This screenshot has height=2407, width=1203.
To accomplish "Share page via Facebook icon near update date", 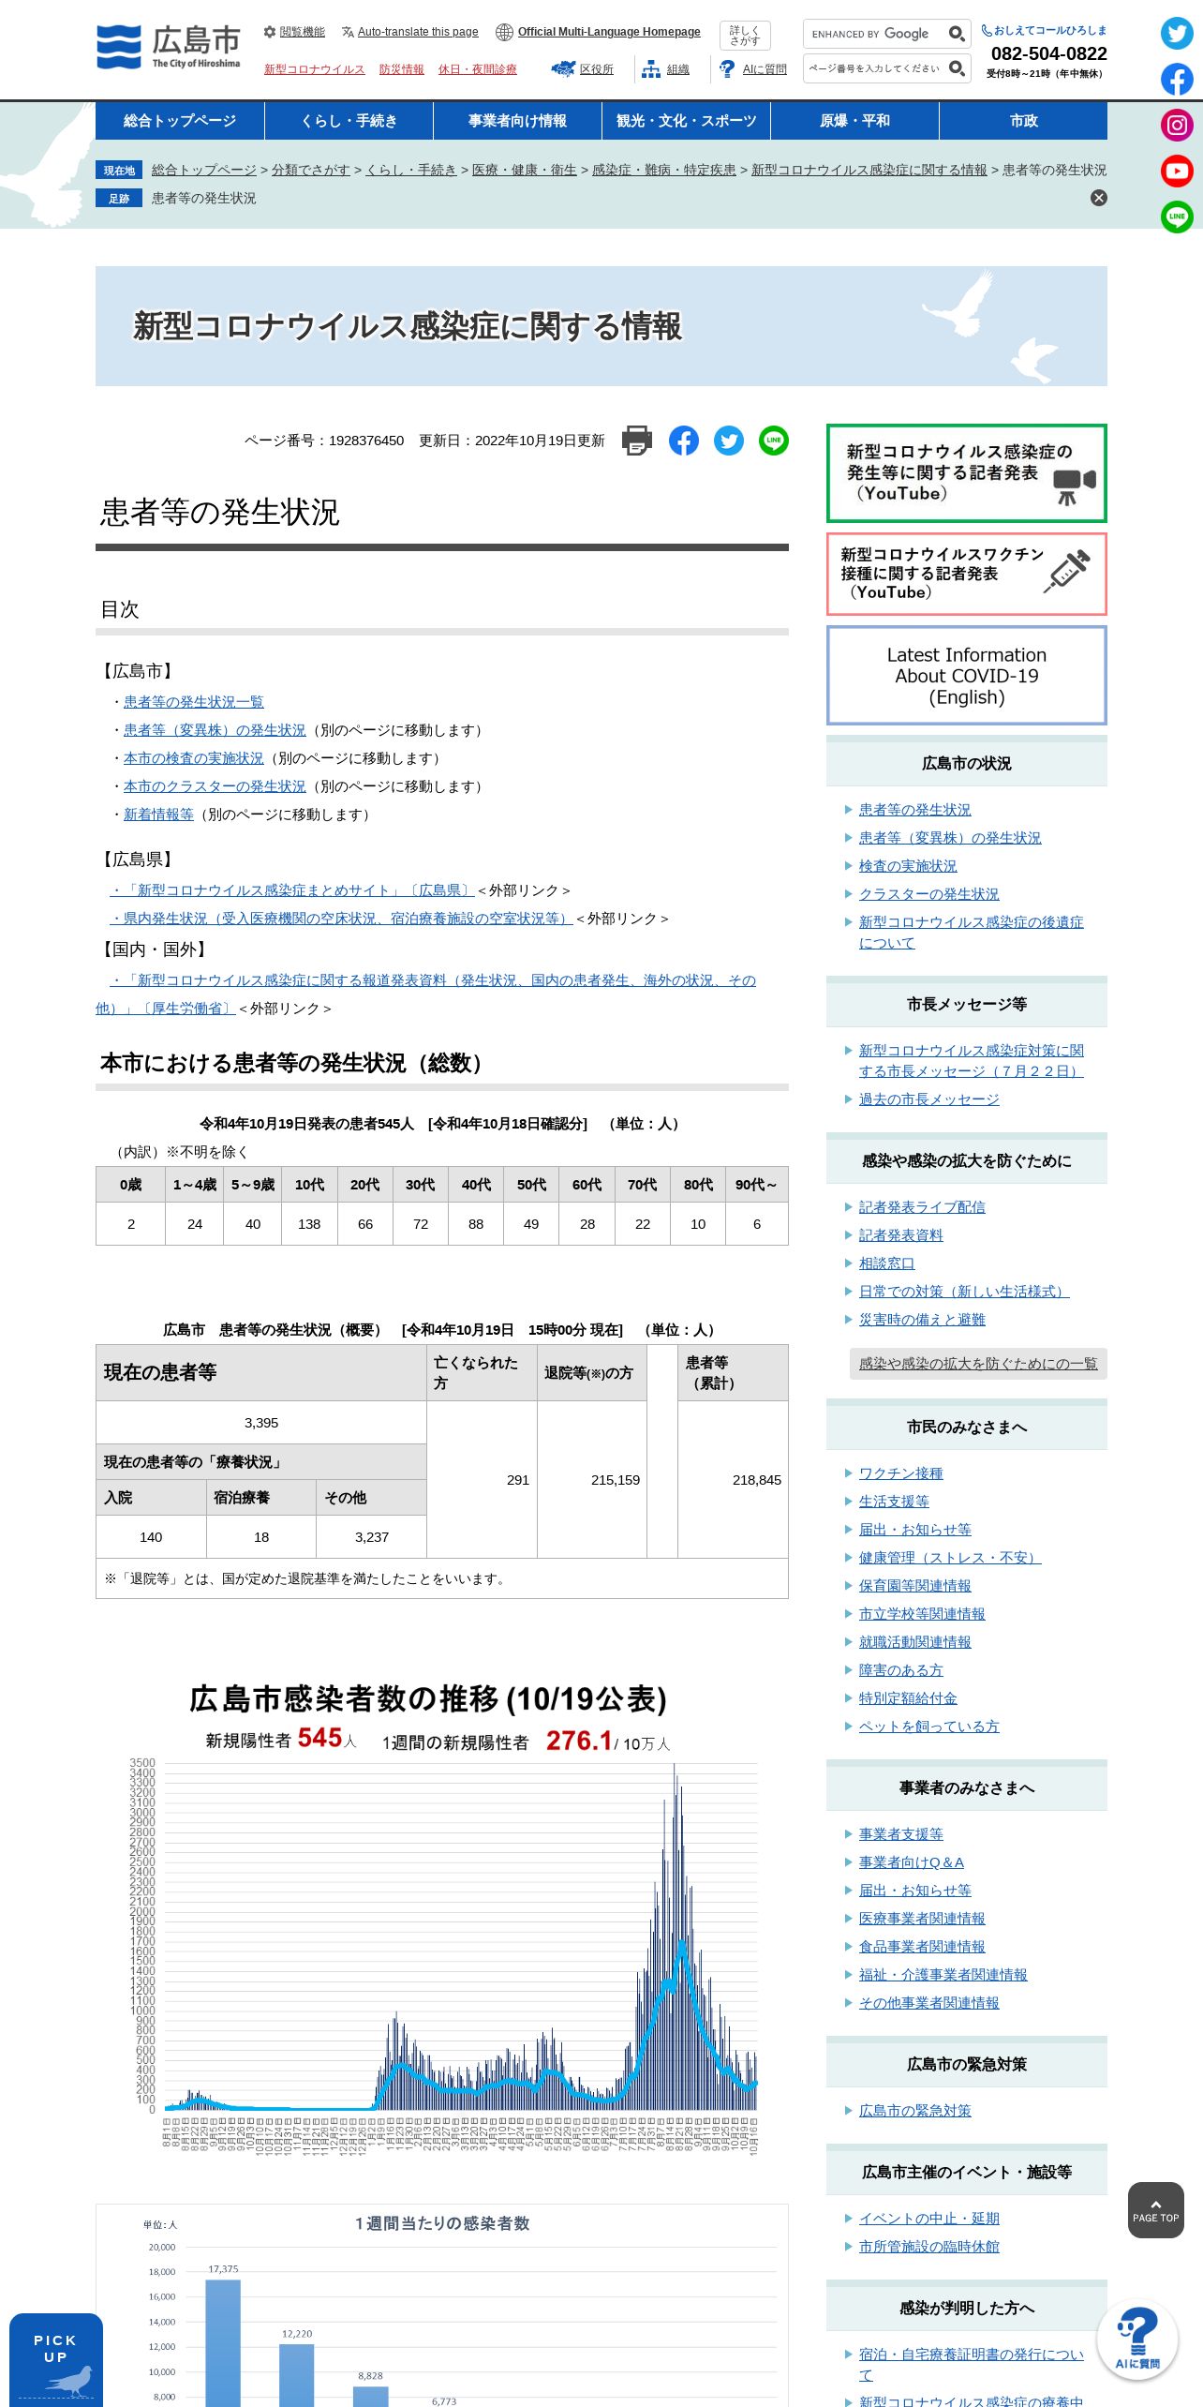I will [x=684, y=441].
